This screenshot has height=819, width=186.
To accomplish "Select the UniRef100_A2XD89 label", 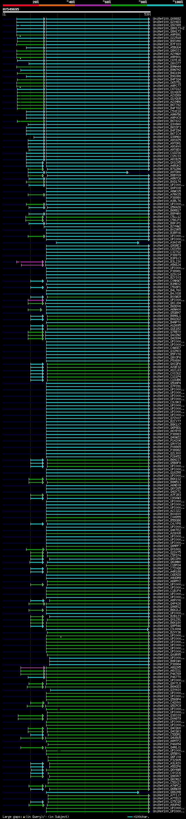I will 167,95.
